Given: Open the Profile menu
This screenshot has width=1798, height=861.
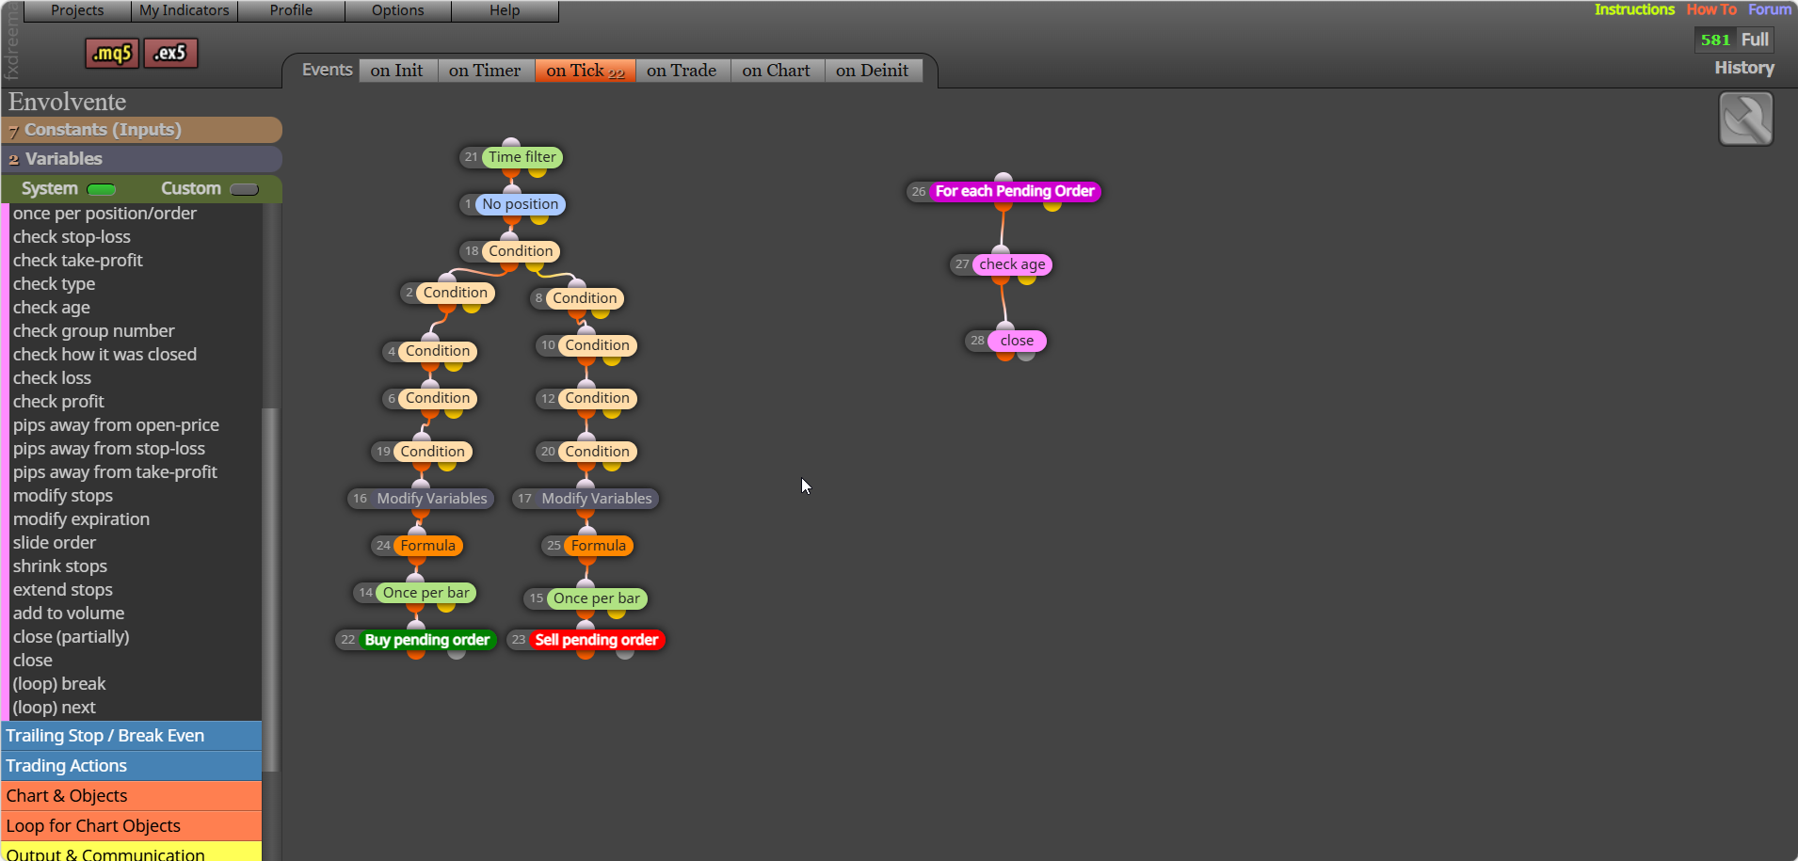Looking at the screenshot, I should [x=291, y=10].
